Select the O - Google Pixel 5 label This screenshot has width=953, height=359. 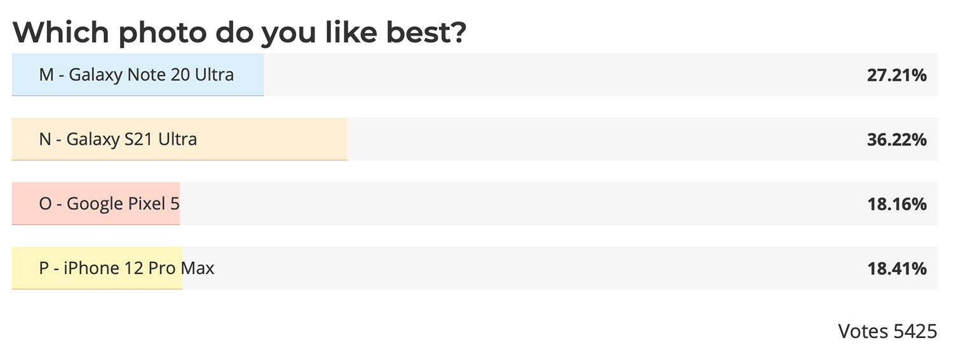[109, 204]
